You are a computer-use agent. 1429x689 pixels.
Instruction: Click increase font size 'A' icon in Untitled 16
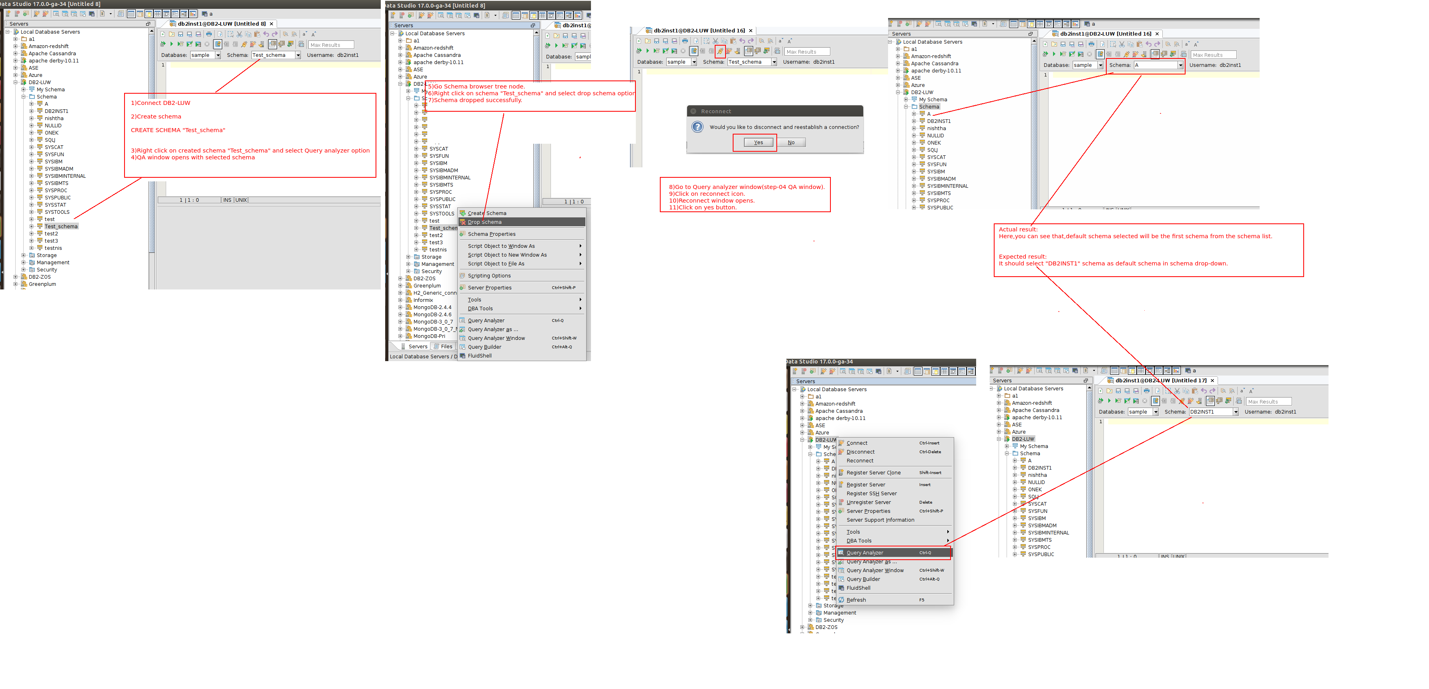click(x=790, y=41)
